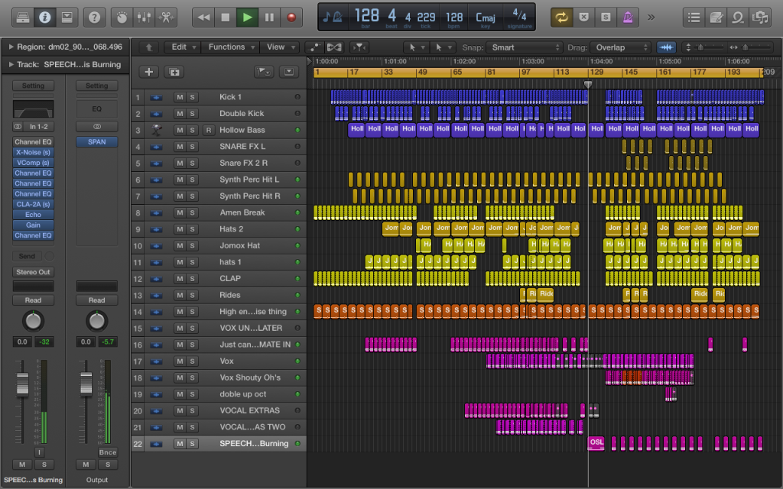Open the Editors with scissors icon
Image resolution: width=783 pixels, height=489 pixels.
coord(164,16)
